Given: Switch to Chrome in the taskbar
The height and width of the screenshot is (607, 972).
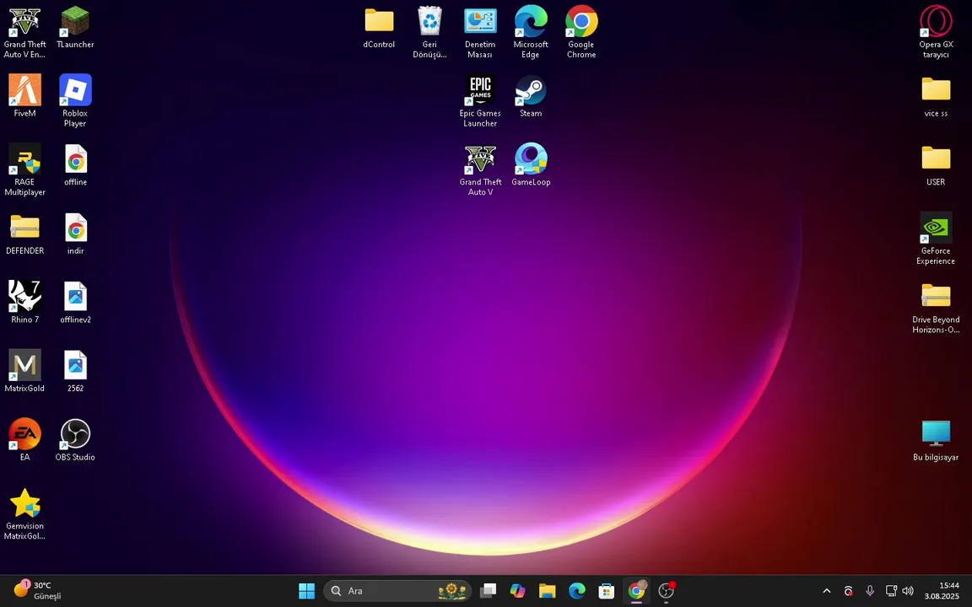Looking at the screenshot, I should tap(637, 591).
